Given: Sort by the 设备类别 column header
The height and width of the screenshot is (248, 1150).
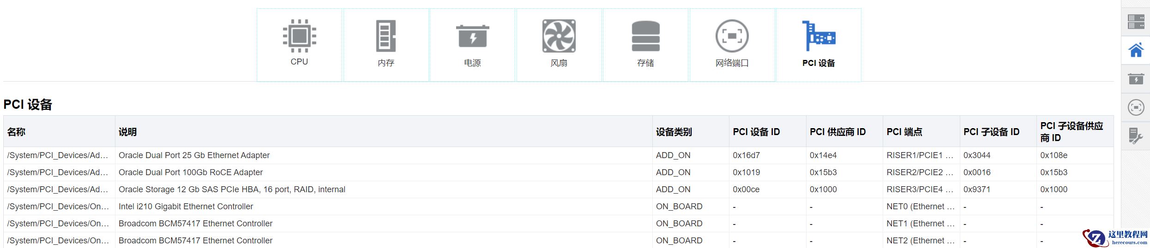Looking at the screenshot, I should tap(691, 132).
